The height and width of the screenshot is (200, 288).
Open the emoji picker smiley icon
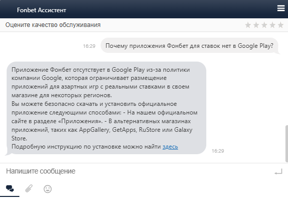(x=47, y=189)
